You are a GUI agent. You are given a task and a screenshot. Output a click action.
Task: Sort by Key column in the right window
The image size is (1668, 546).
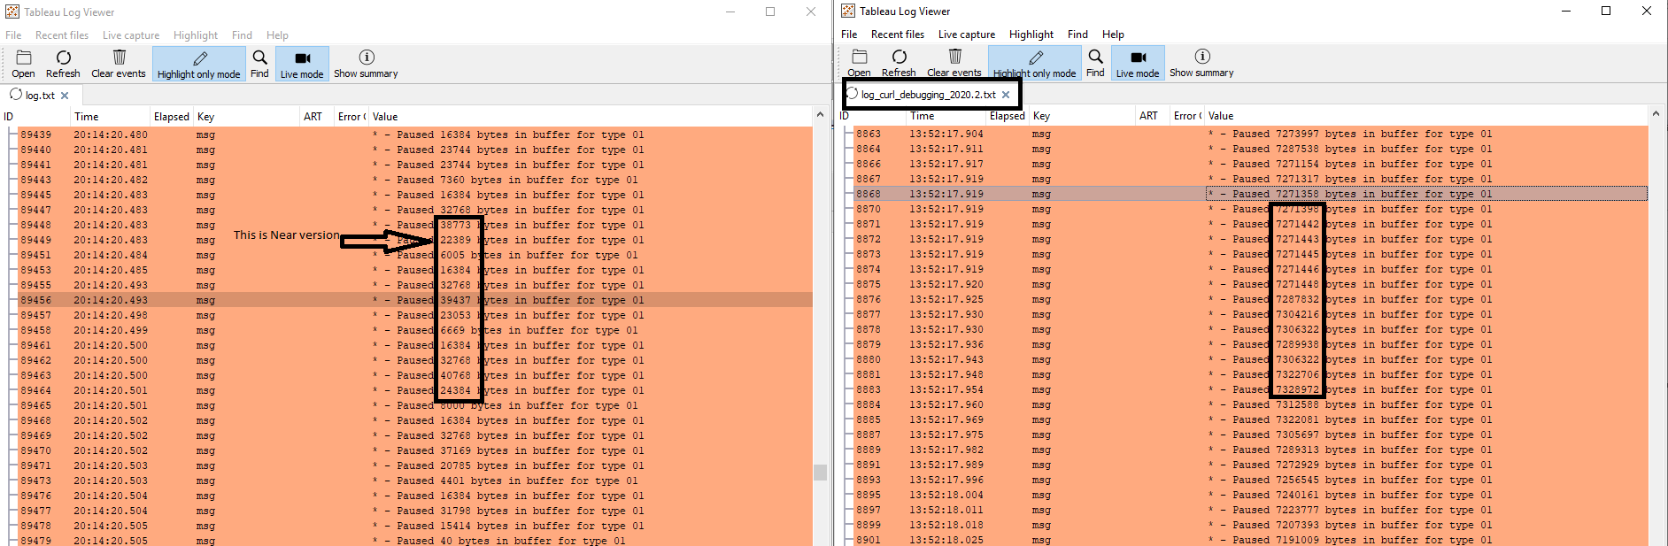(x=1083, y=116)
